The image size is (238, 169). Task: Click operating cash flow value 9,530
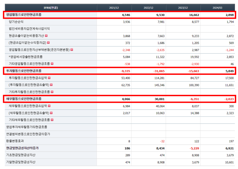coord(160,15)
